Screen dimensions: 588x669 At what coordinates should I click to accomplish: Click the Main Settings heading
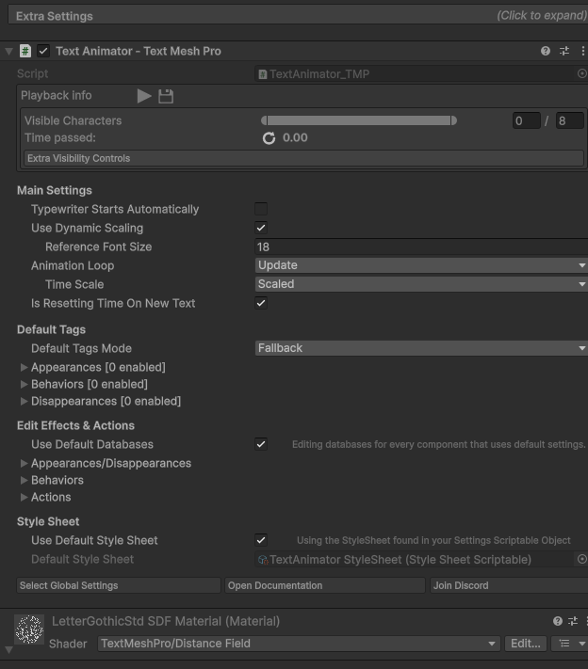[55, 190]
